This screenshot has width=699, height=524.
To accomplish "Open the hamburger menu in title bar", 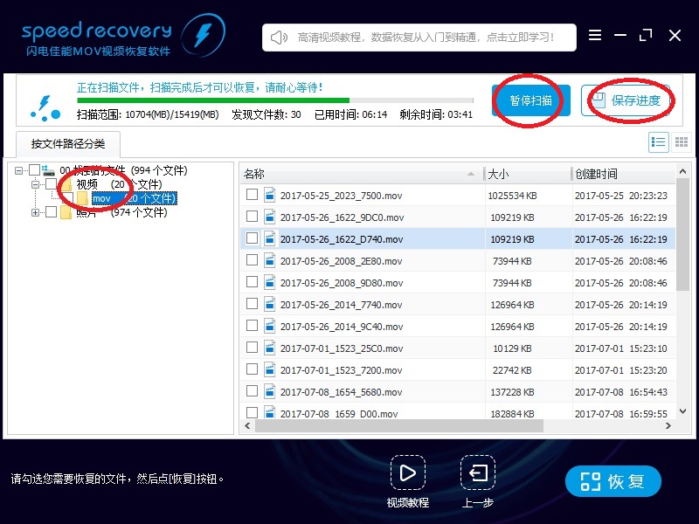I will pyautogui.click(x=595, y=36).
